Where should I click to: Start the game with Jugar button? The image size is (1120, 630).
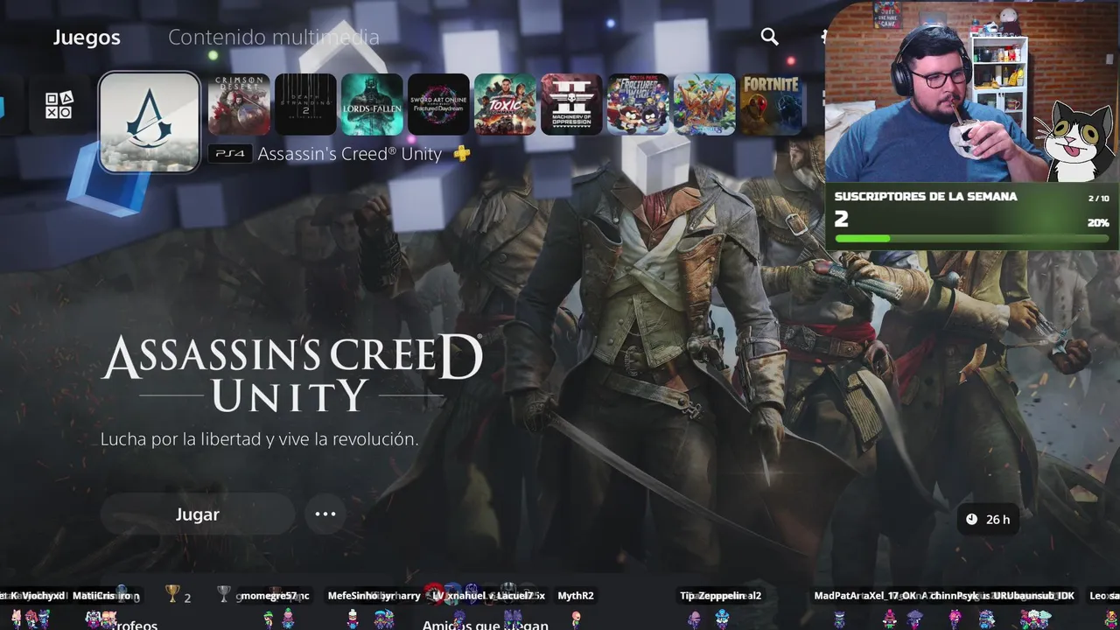coord(198,514)
